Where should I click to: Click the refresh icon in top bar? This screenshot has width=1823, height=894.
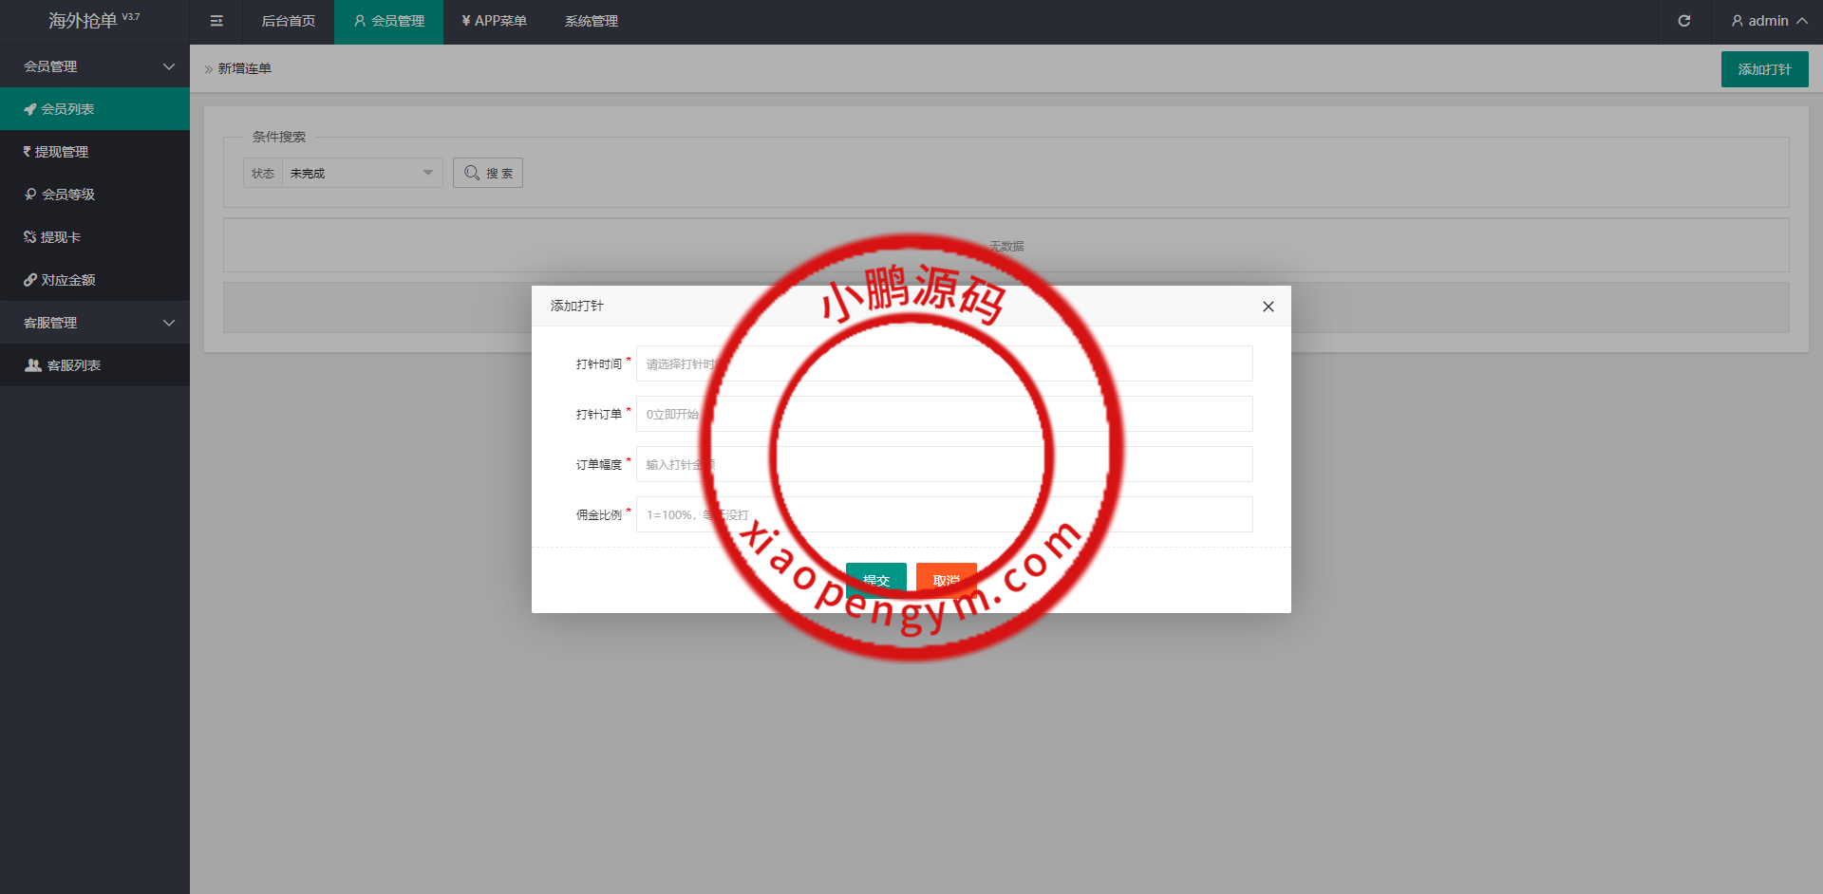point(1683,21)
